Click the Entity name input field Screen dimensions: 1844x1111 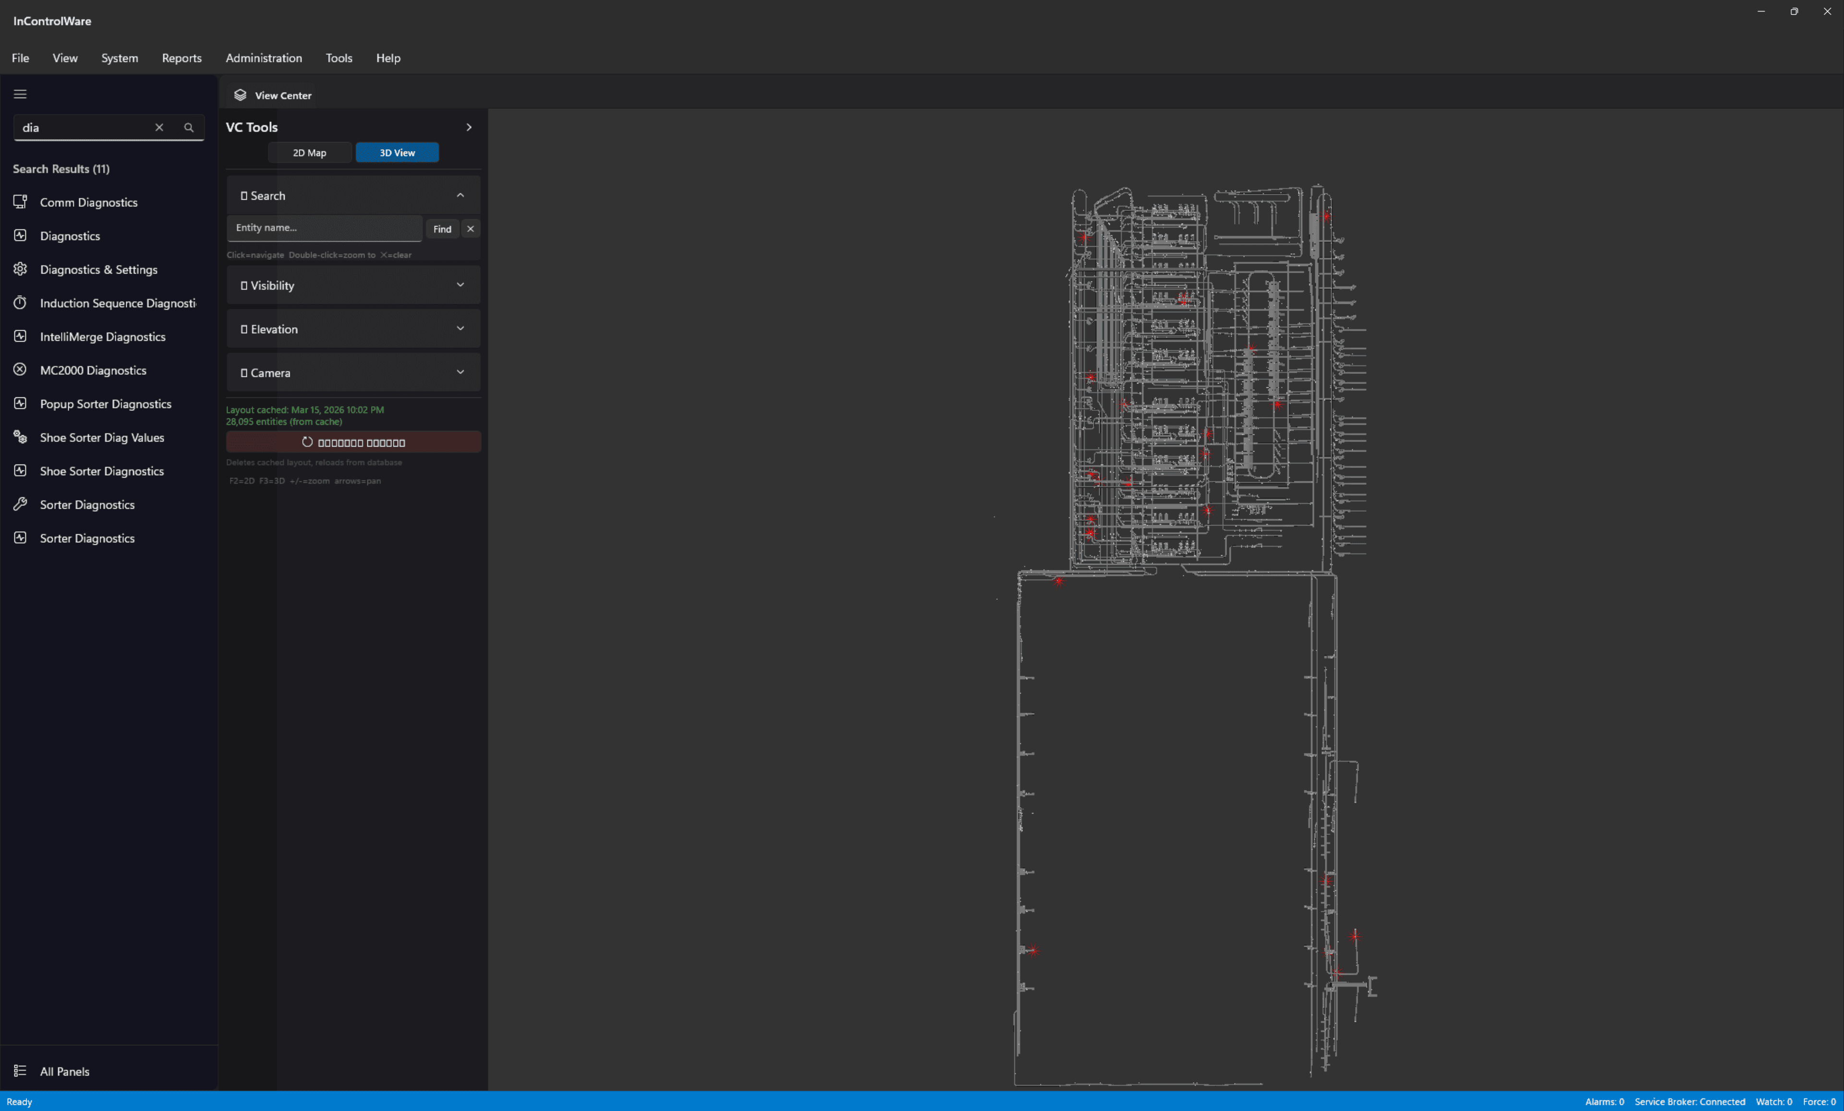(x=324, y=228)
